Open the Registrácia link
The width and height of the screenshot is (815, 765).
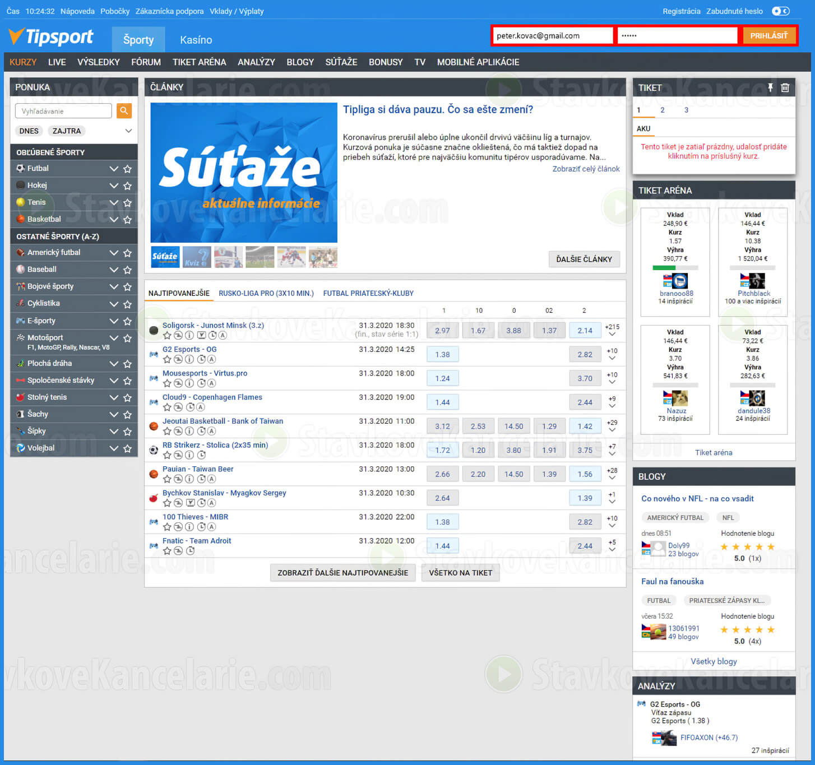tap(681, 11)
